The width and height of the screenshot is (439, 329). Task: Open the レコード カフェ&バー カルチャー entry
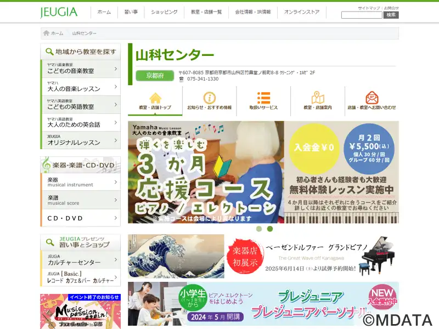click(x=81, y=277)
